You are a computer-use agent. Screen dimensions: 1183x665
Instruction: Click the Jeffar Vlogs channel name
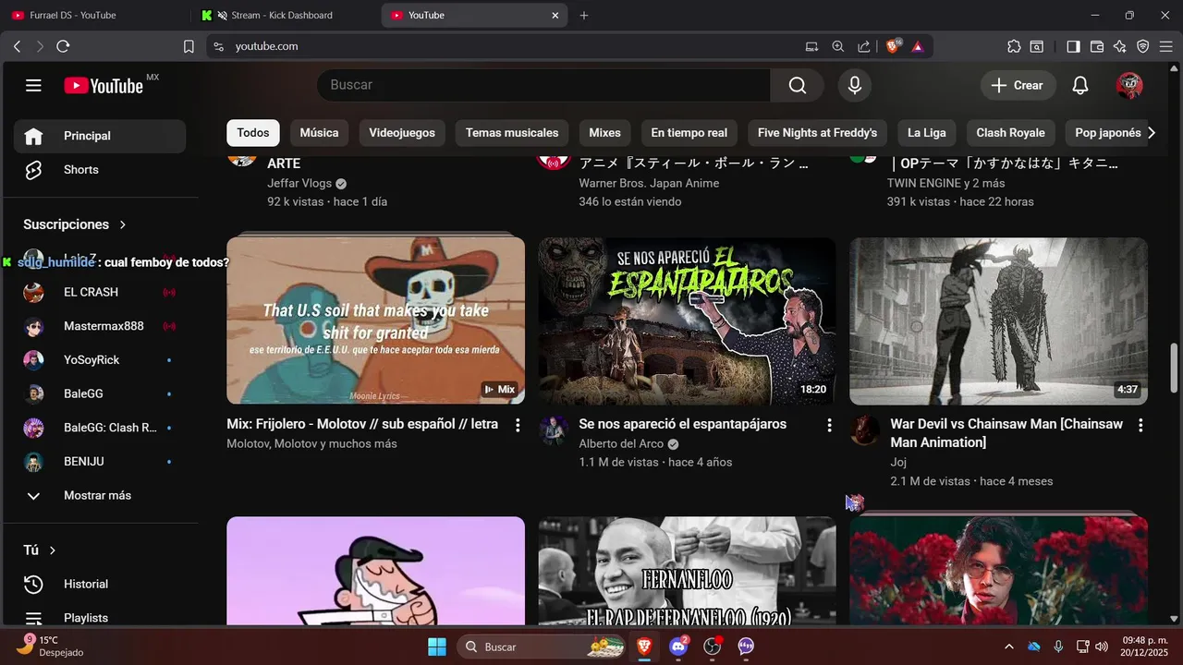click(x=299, y=183)
